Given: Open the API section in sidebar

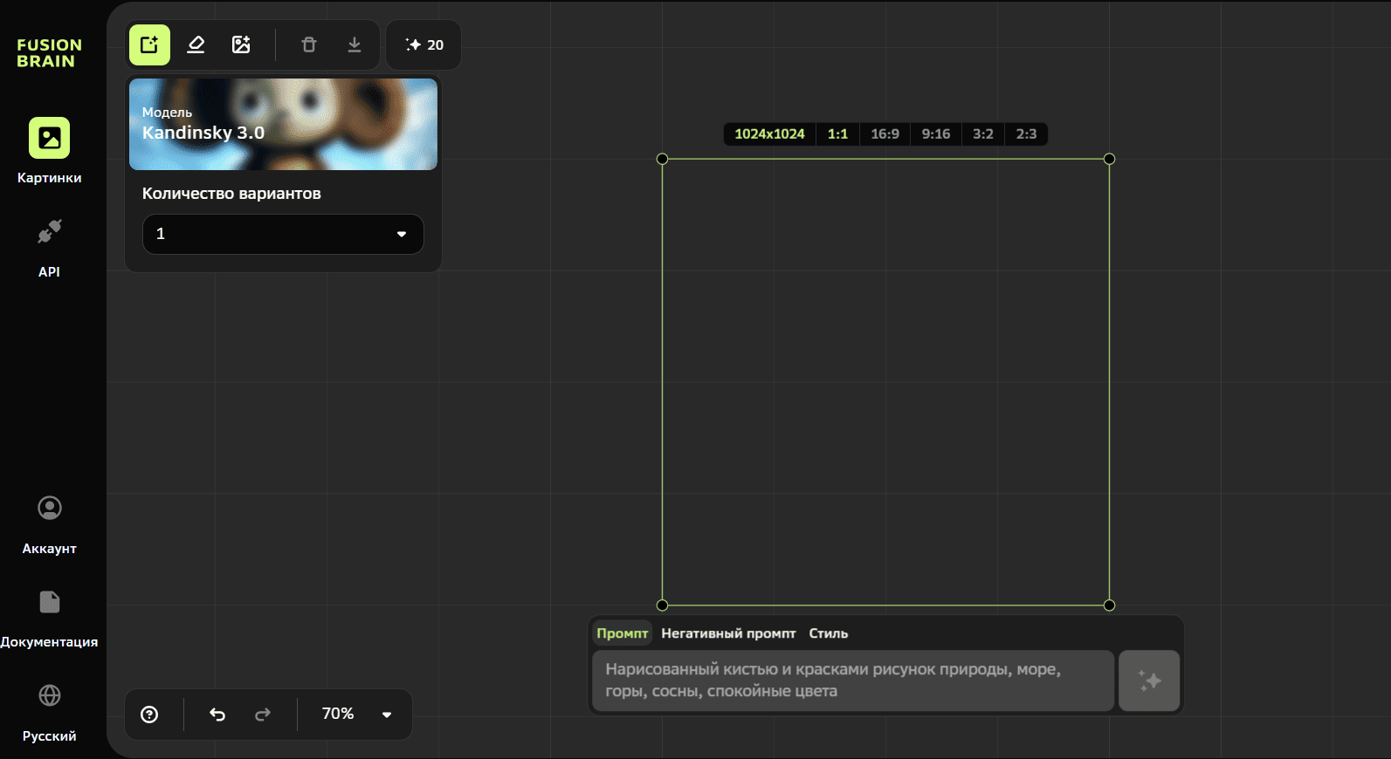Looking at the screenshot, I should 50,247.
